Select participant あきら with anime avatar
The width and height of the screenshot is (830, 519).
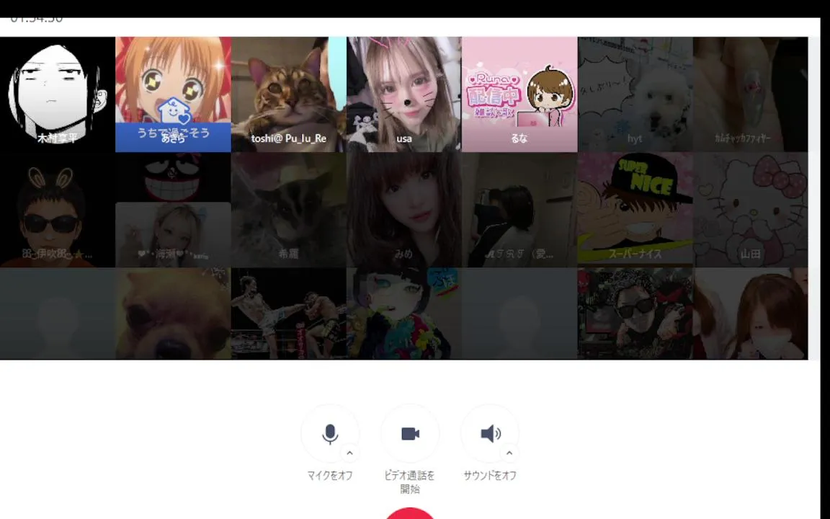[x=173, y=94]
